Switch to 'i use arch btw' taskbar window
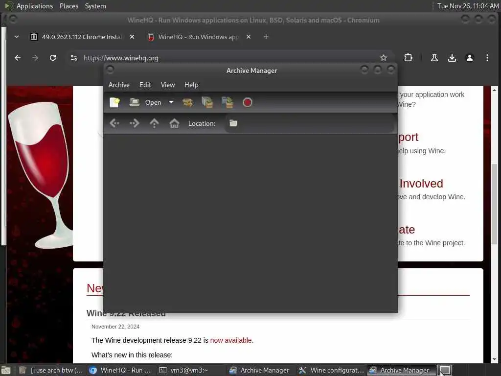The height and width of the screenshot is (376, 501). click(x=51, y=370)
